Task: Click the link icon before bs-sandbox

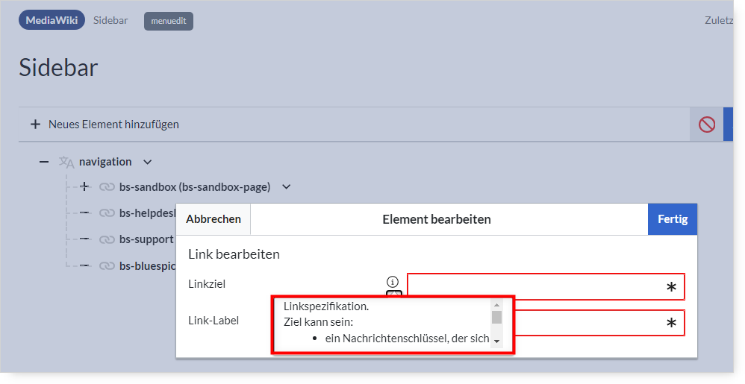Action: [107, 187]
